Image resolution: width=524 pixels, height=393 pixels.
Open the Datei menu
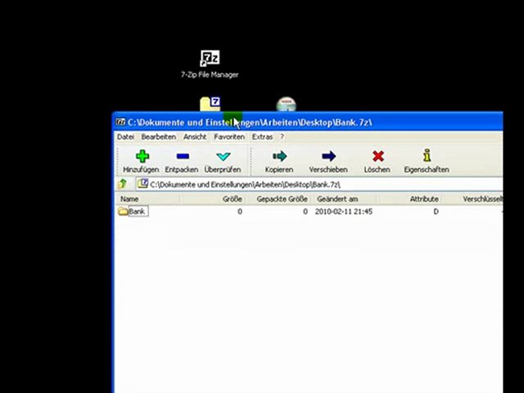[x=125, y=137]
